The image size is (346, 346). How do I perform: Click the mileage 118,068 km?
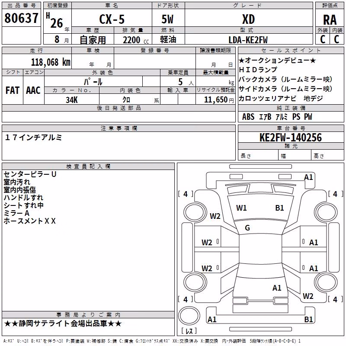coord(51,62)
